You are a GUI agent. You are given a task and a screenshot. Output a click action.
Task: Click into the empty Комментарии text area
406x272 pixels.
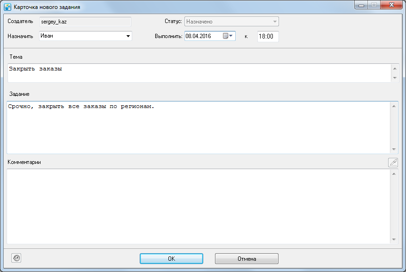(199, 206)
